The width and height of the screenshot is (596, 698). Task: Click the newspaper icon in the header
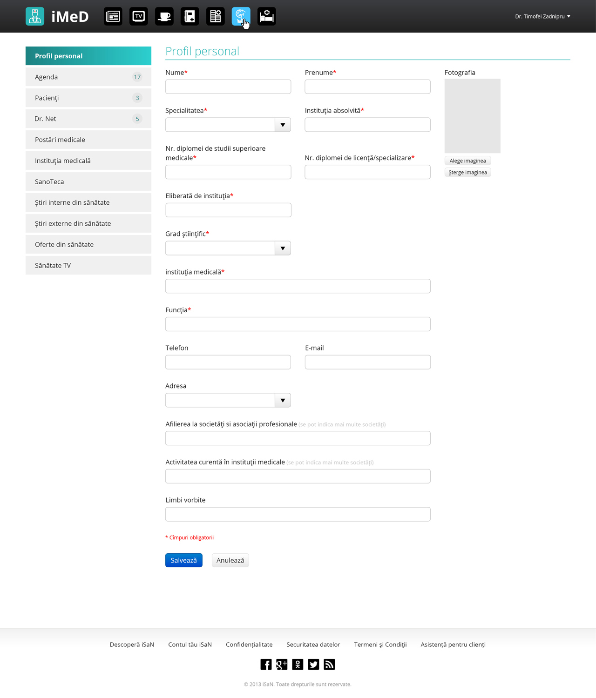click(113, 16)
